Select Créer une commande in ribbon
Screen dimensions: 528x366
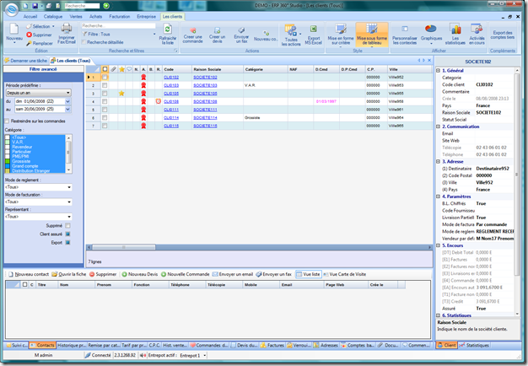(x=192, y=35)
